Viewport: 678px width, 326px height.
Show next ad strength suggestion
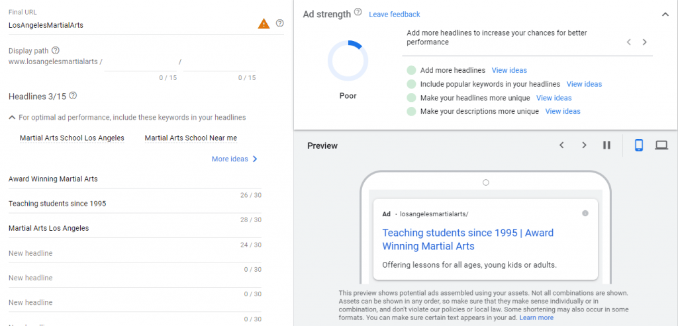[644, 42]
